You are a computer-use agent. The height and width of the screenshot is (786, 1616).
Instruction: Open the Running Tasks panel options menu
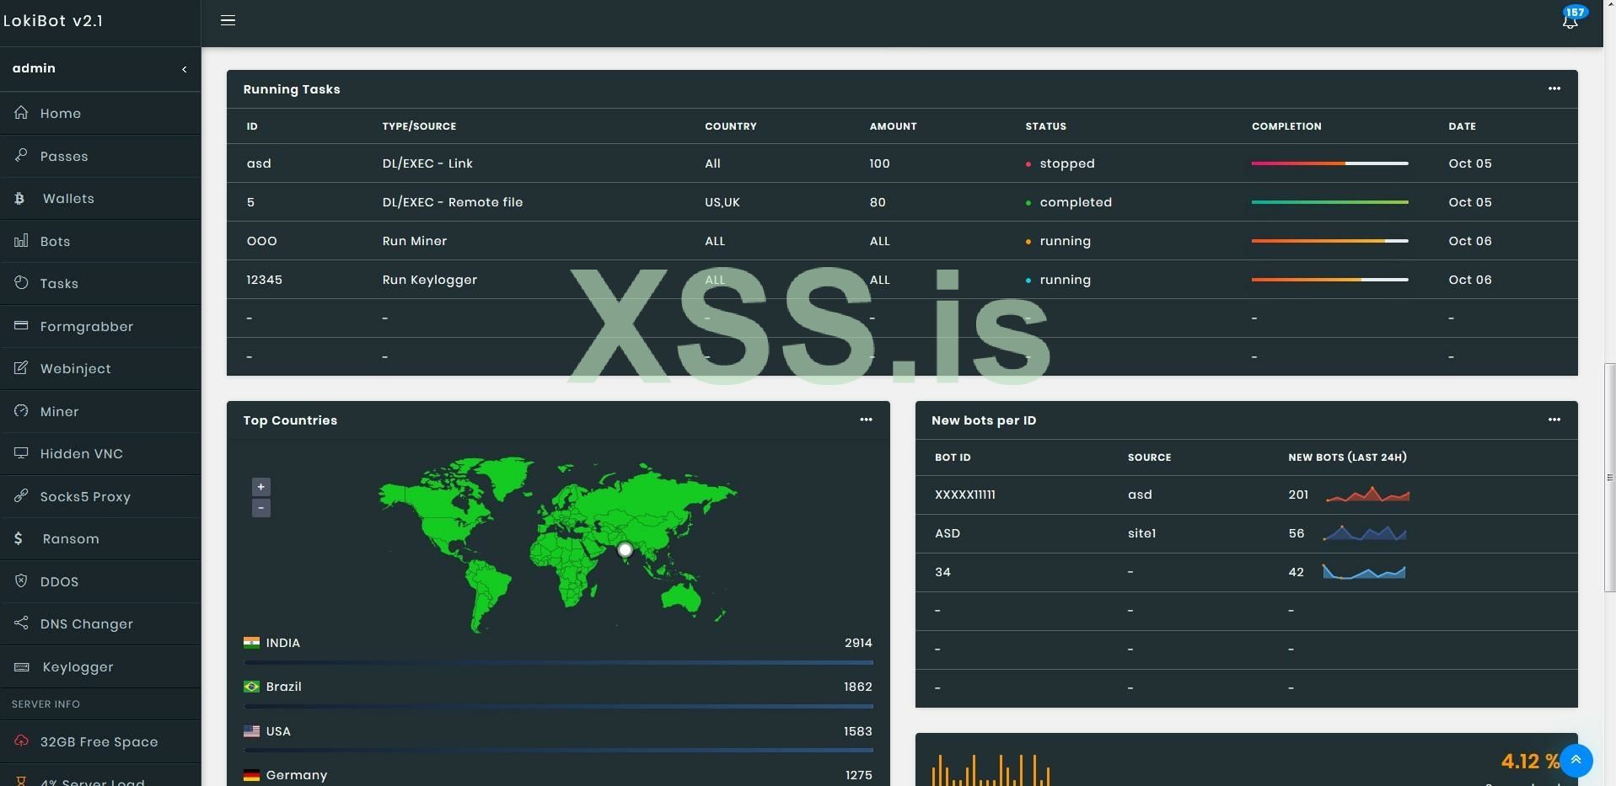pyautogui.click(x=1554, y=88)
